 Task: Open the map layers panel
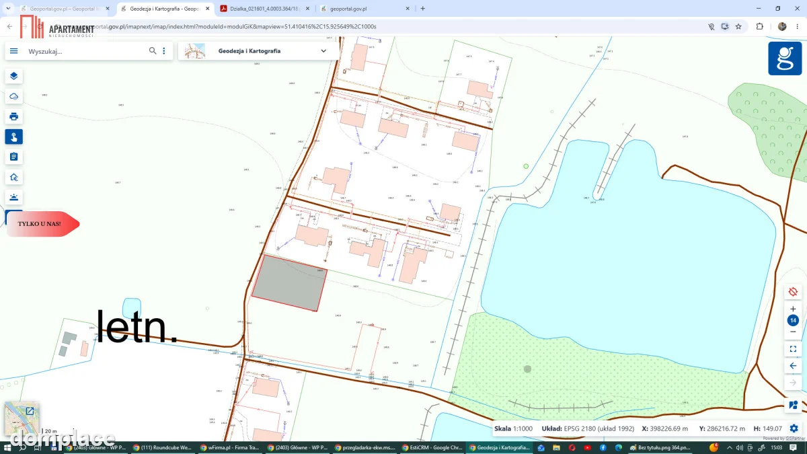point(13,76)
